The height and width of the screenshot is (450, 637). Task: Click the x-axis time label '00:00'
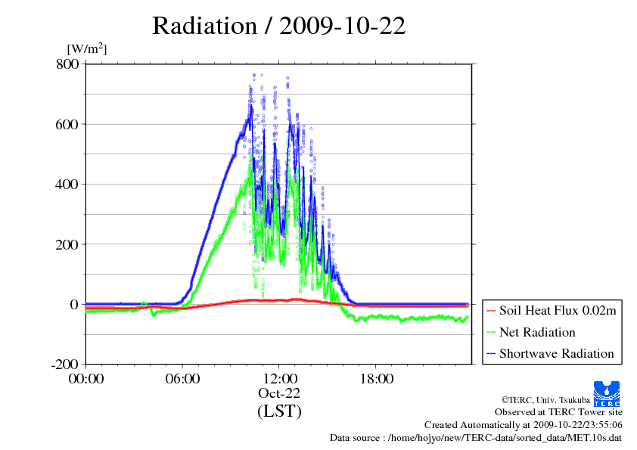click(x=86, y=379)
